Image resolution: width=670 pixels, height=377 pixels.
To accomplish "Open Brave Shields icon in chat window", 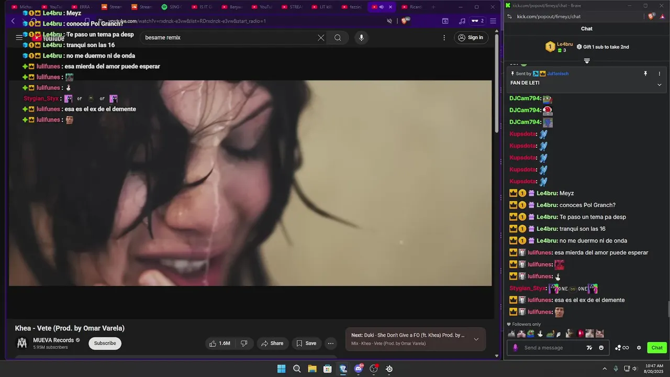I will coord(651,16).
